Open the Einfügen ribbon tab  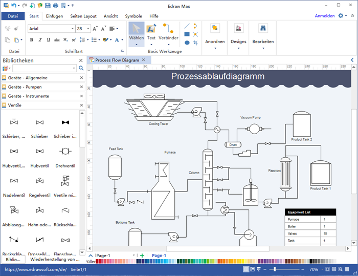pos(54,16)
